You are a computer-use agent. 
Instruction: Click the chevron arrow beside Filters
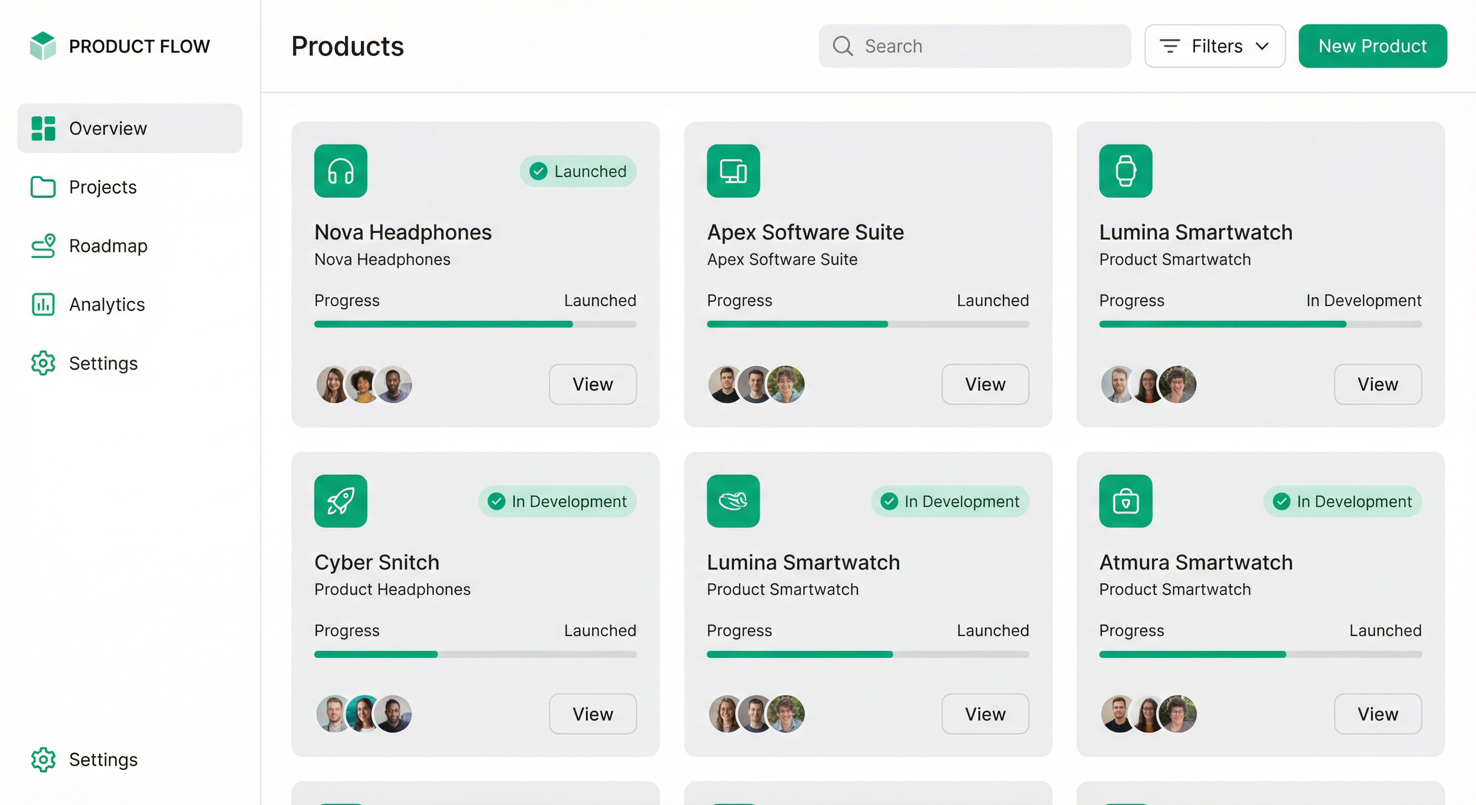coord(1262,46)
